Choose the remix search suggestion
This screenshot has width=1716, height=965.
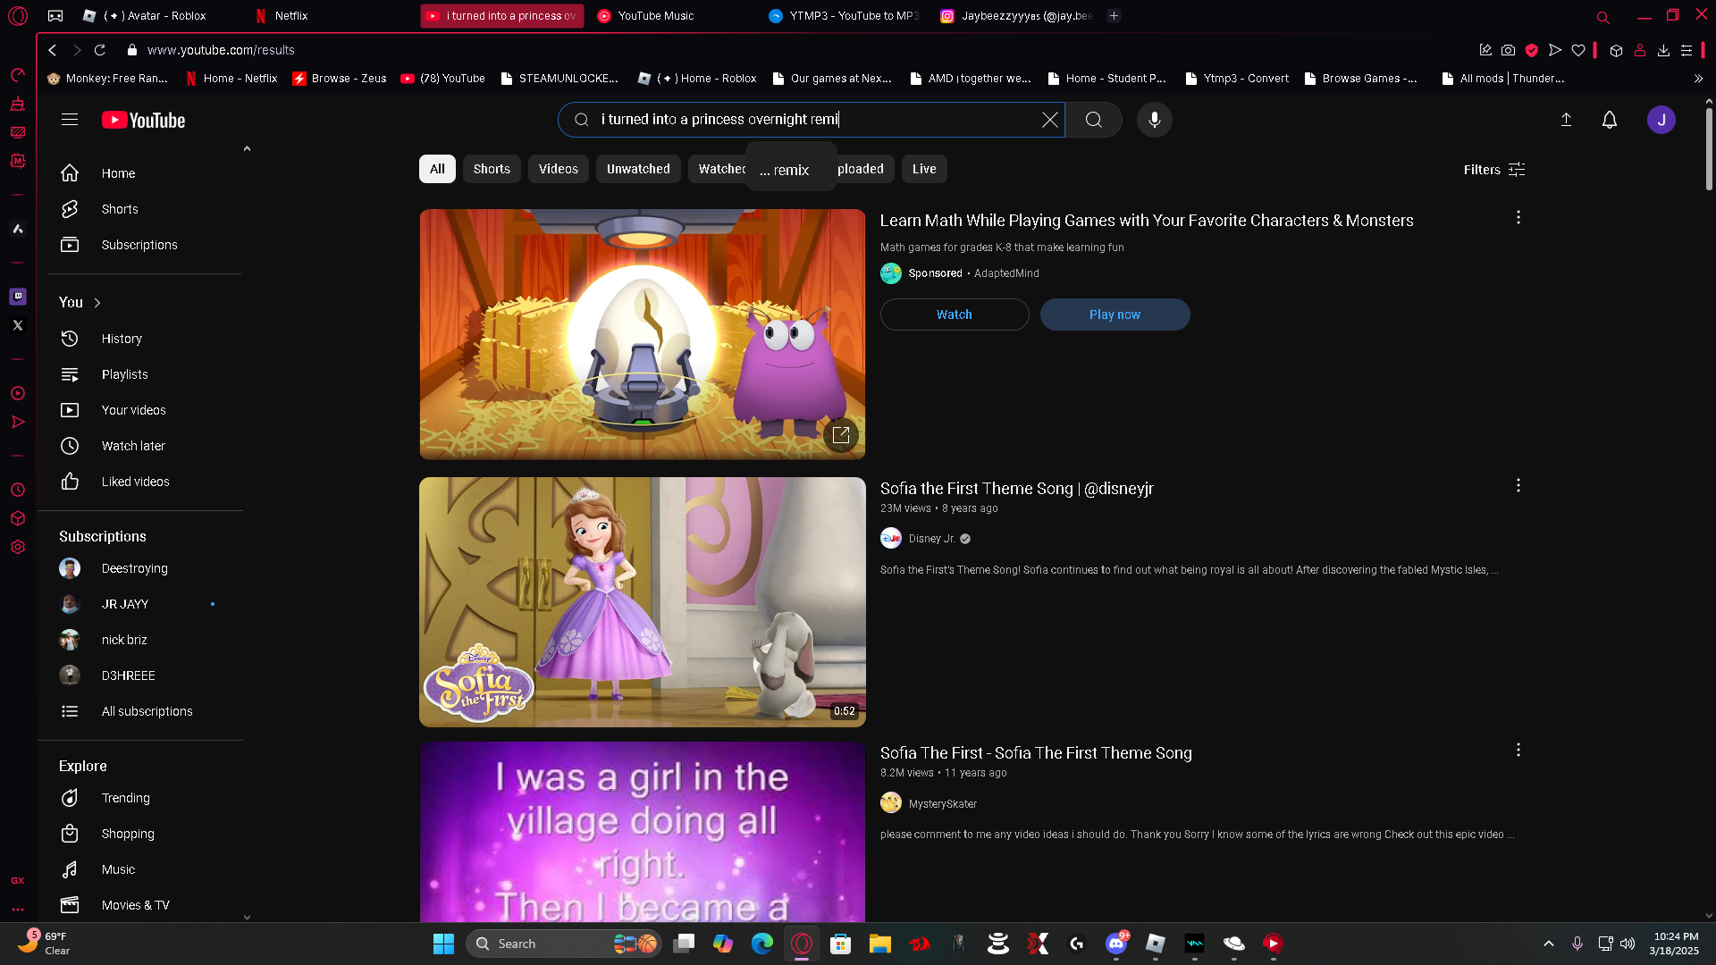click(x=791, y=170)
